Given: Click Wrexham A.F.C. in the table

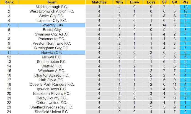Looking at the screenshot, I should click(52, 71).
